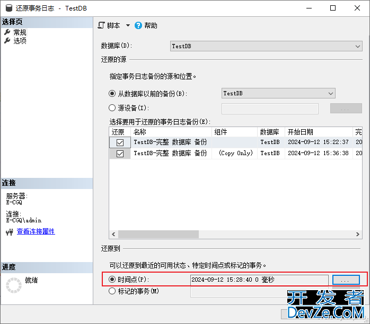Click the 还原 column header
370x324 pixels.
tap(120, 132)
